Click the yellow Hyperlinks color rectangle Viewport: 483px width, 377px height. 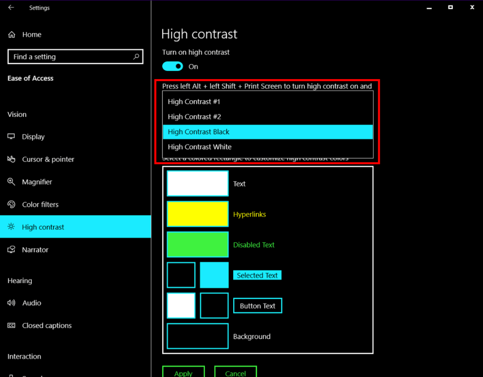[197, 214]
